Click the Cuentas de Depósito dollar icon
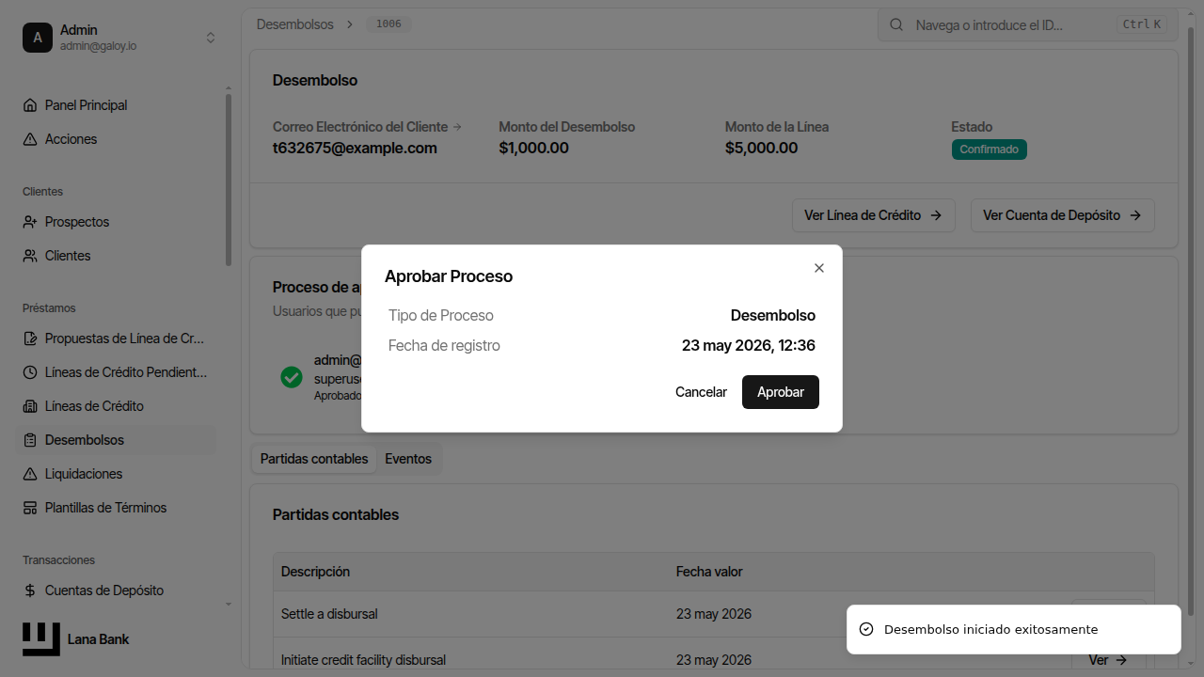The image size is (1204, 677). pos(30,590)
